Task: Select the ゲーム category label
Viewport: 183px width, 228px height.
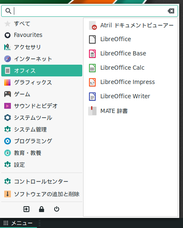Action: pos(22,94)
